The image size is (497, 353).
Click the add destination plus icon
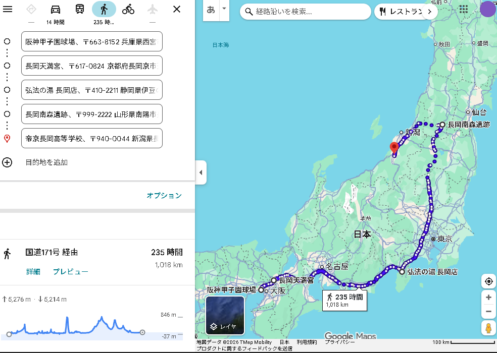(x=7, y=162)
